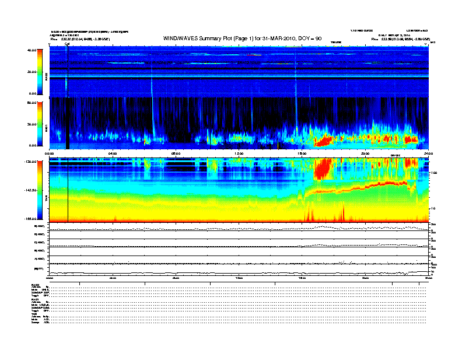Image resolution: width=462 pixels, height=357 pixels.
Task: Click the 20.00 label on RAD2 scale
Action: (x=32, y=72)
